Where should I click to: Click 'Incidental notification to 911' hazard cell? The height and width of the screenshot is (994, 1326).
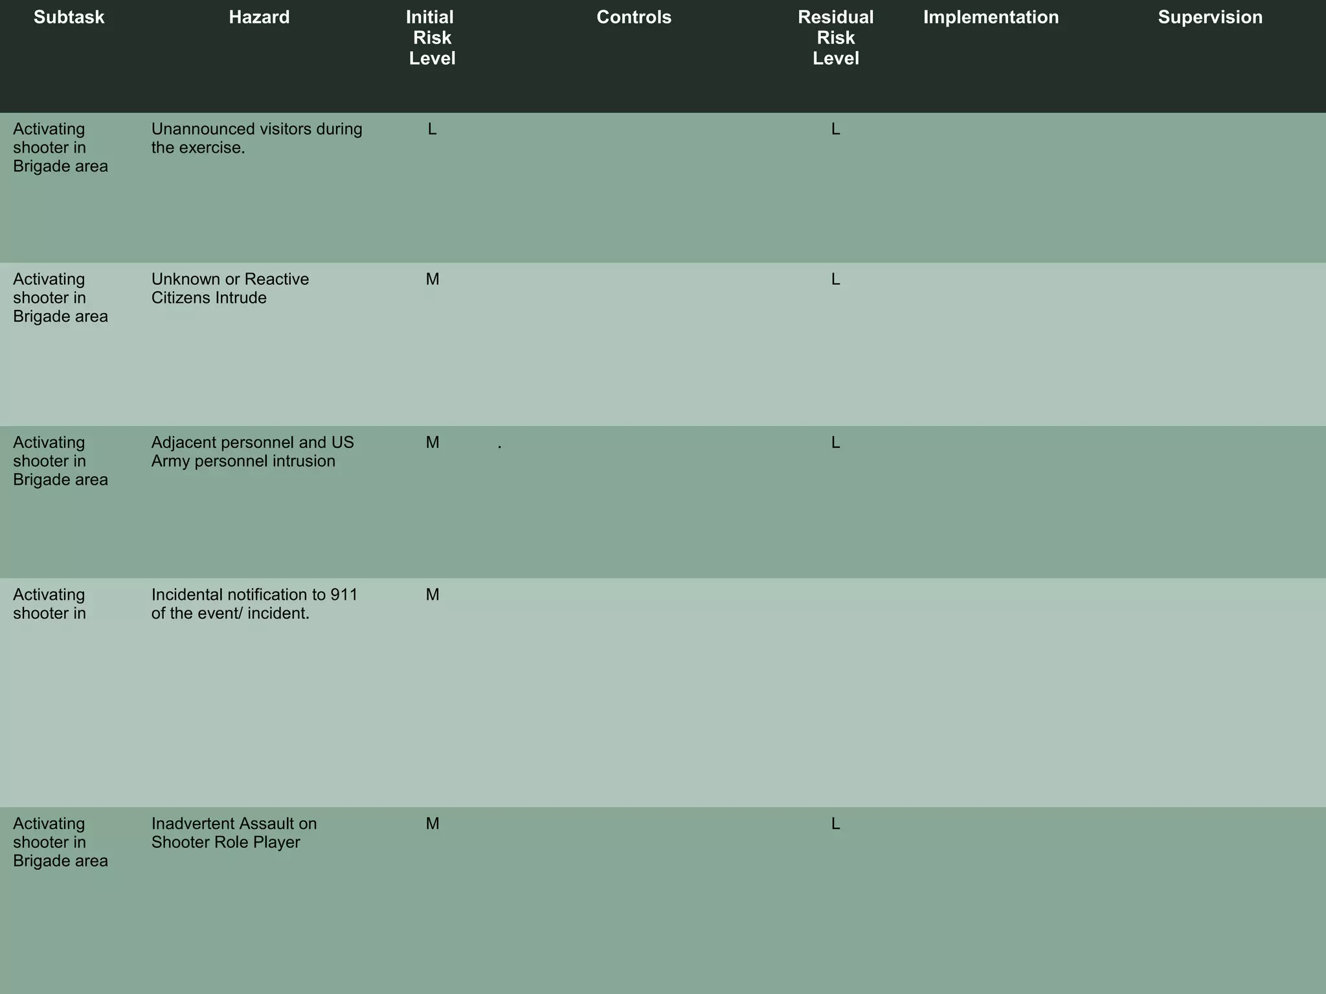[x=254, y=604]
